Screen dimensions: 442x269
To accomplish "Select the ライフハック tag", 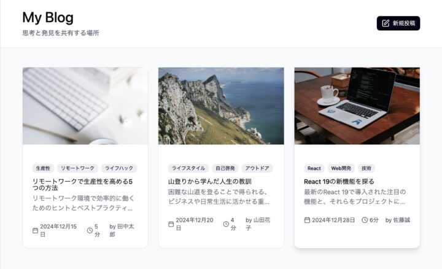I will pos(119,168).
